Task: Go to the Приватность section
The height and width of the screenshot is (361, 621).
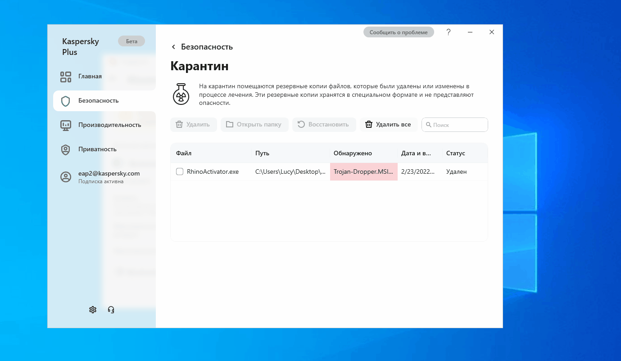Action: click(x=104, y=149)
